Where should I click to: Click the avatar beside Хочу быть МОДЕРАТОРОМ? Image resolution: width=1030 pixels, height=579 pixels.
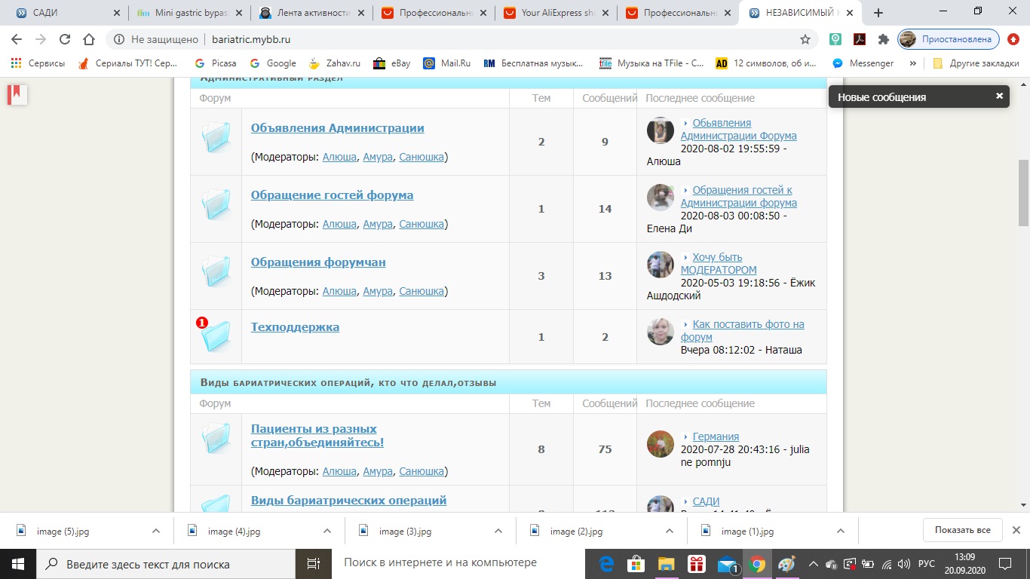tap(661, 265)
